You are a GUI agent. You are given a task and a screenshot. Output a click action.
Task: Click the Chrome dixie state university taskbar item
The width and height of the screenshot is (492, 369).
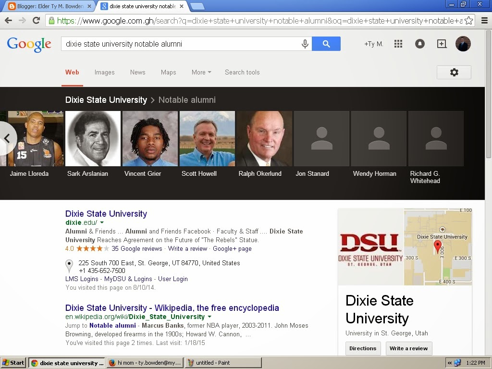(x=67, y=363)
